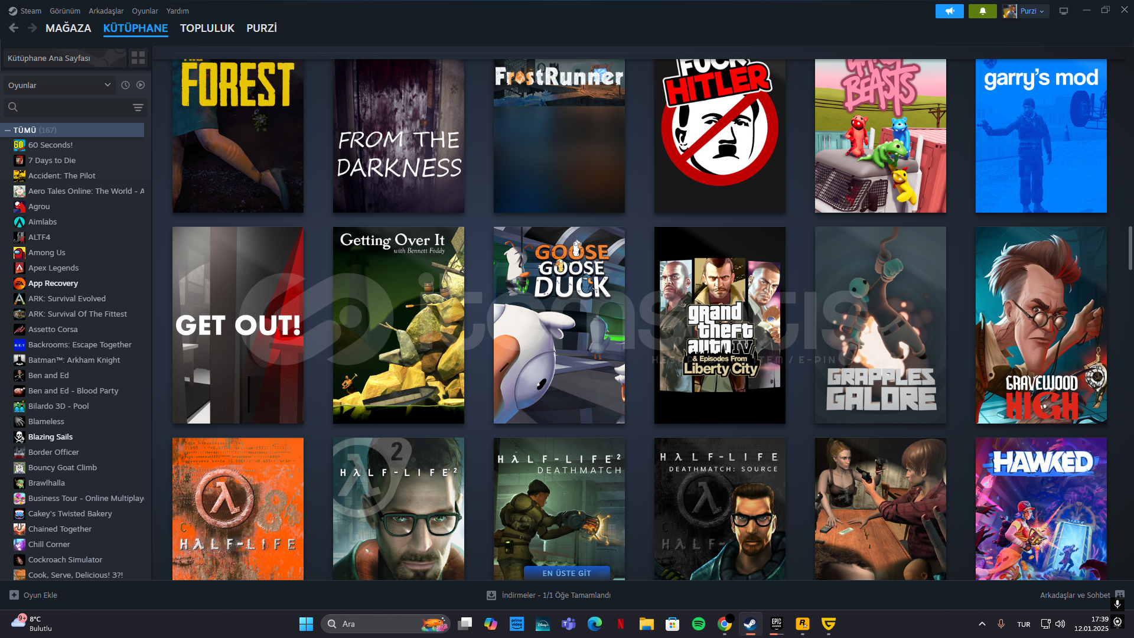Click the back navigation arrow
Screen dimensions: 1134x638
click(14, 28)
